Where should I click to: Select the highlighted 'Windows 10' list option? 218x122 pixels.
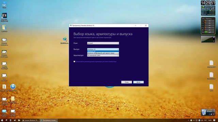click(x=103, y=51)
